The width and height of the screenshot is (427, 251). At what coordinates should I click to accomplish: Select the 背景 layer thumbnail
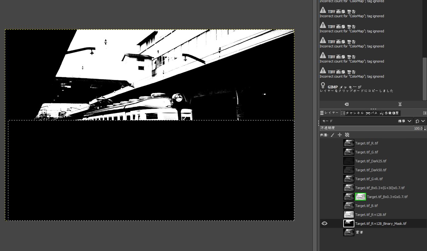tap(349, 233)
